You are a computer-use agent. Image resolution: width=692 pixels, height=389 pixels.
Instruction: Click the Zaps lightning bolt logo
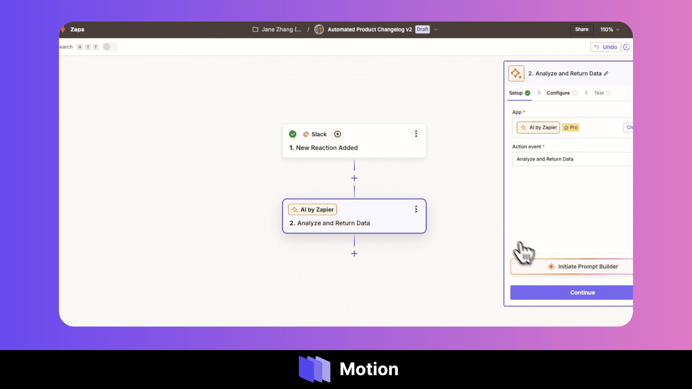click(63, 29)
